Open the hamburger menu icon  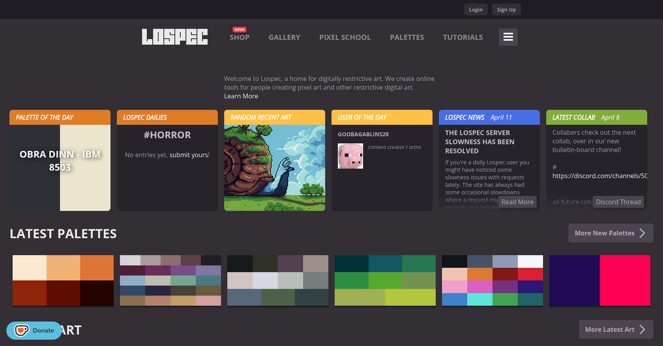(508, 37)
